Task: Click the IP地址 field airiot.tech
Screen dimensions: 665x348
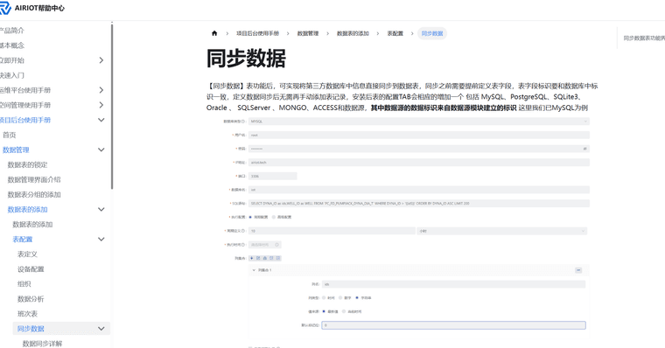Action: 419,163
